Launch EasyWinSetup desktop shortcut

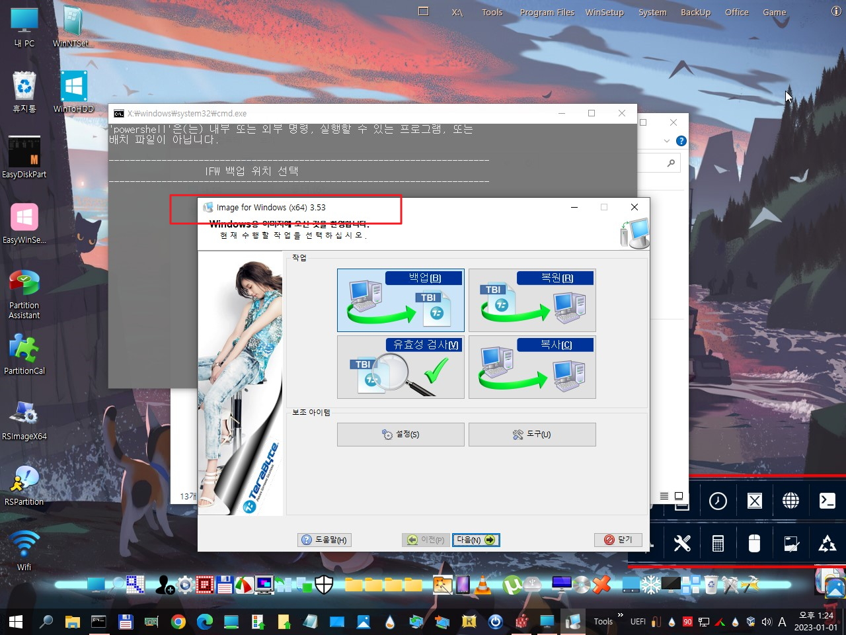click(24, 223)
